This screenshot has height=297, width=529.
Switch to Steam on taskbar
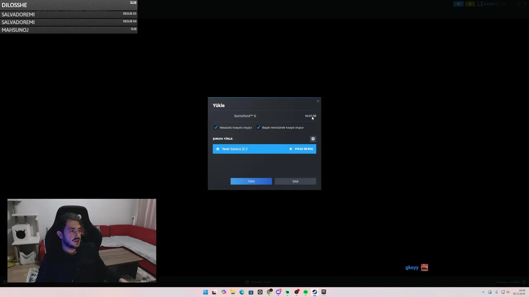click(315, 292)
